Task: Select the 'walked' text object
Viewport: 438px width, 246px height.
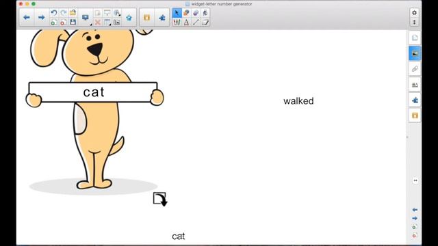Action: click(x=298, y=101)
